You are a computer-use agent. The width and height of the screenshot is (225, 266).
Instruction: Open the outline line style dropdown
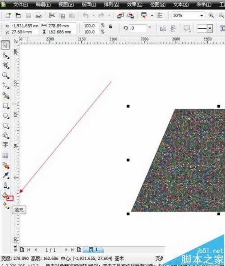click(210, 29)
